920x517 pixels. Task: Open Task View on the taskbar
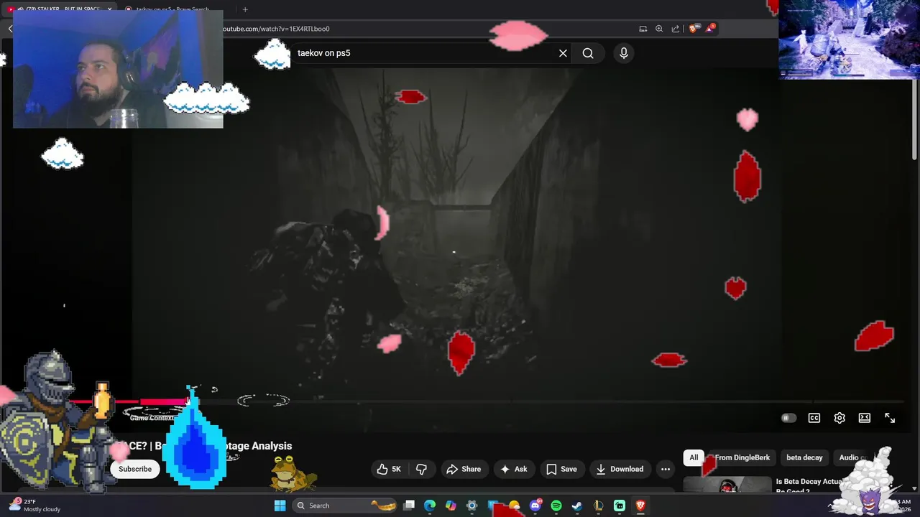[x=409, y=506]
